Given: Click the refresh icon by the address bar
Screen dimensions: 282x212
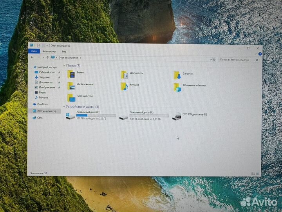Looking at the screenshot, I should [x=214, y=60].
